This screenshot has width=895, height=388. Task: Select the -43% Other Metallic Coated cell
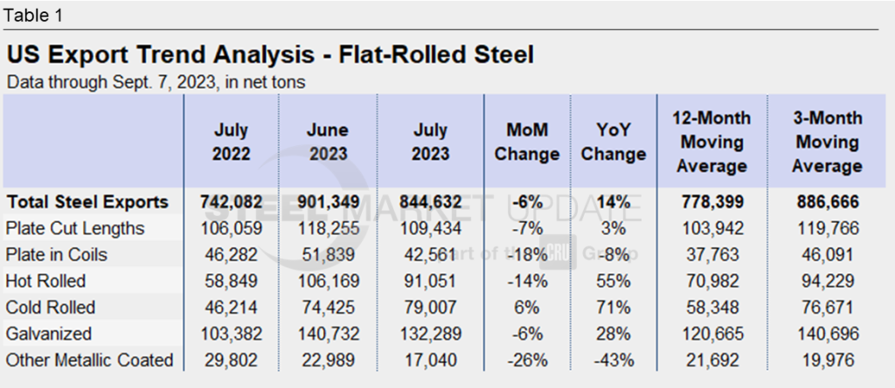pos(614,360)
